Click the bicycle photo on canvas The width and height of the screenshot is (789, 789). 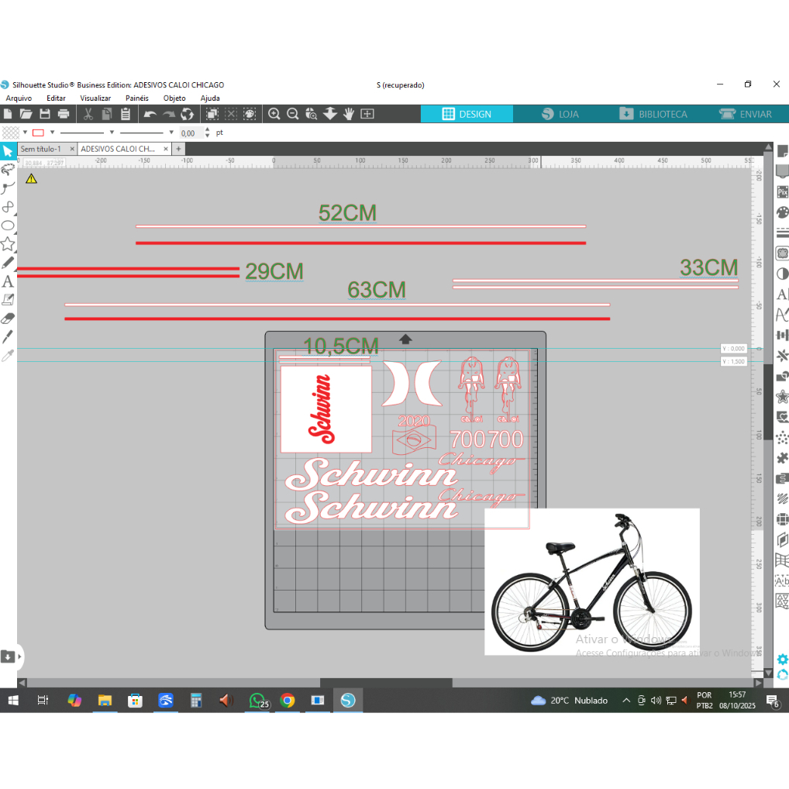pyautogui.click(x=592, y=582)
